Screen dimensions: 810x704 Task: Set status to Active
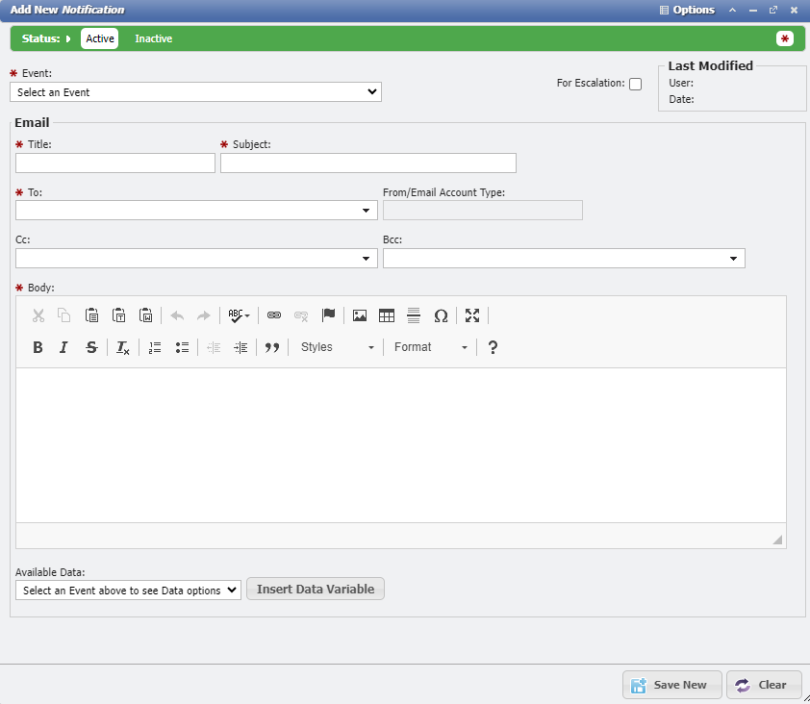click(x=100, y=38)
